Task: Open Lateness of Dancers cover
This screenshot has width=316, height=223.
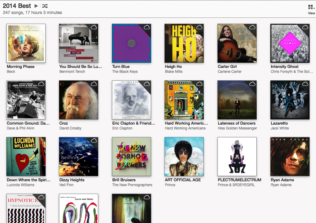Action: 237,100
